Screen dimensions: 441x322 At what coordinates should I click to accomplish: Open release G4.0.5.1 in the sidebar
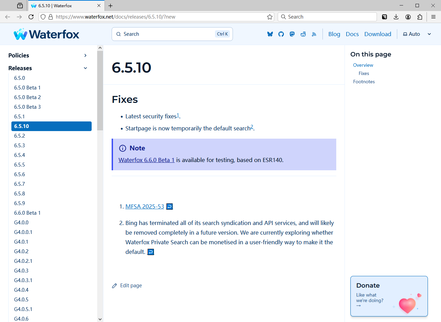click(51, 309)
